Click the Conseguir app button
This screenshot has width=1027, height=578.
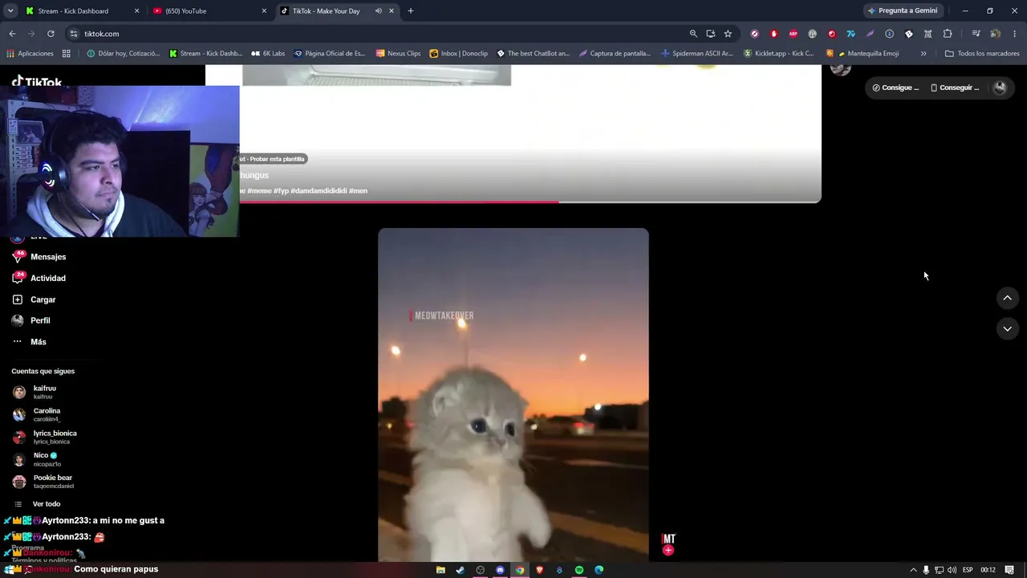tap(955, 88)
